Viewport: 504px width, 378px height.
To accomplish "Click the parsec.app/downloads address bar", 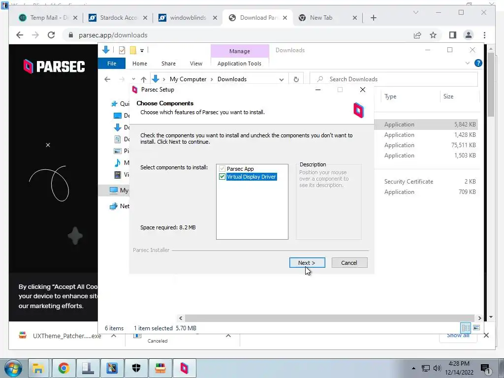I will 113,35.
